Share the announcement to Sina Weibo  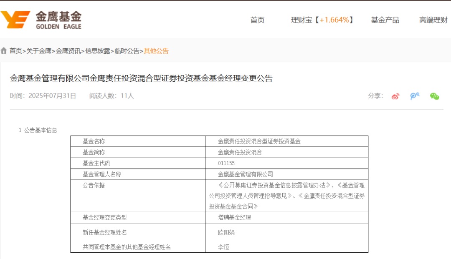pyautogui.click(x=395, y=96)
